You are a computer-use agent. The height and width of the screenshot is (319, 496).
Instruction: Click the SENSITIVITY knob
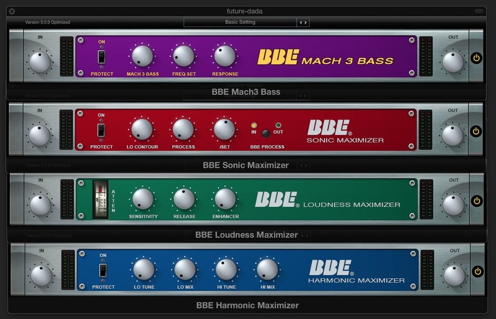pyautogui.click(x=143, y=199)
